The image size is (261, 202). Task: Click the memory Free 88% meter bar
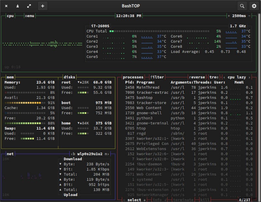(25, 123)
